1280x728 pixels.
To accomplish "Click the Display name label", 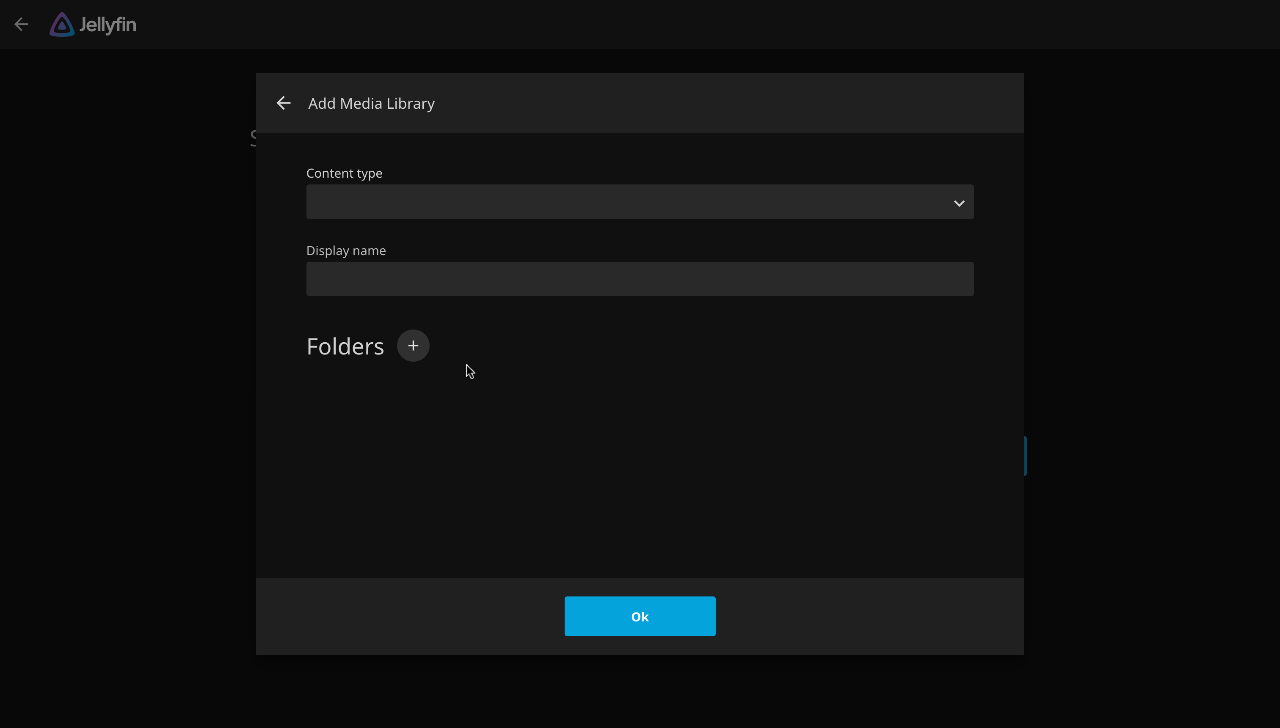I will click(346, 250).
